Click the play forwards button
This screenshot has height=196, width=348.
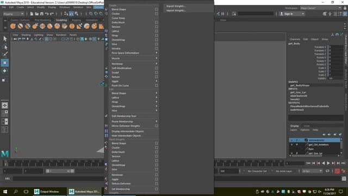[x=328, y=163]
